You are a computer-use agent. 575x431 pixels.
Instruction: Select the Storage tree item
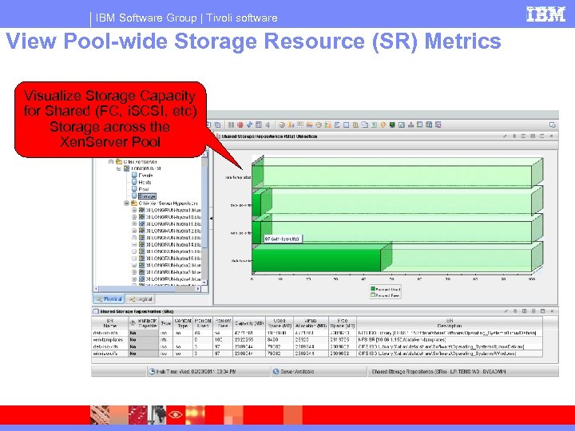pos(147,196)
